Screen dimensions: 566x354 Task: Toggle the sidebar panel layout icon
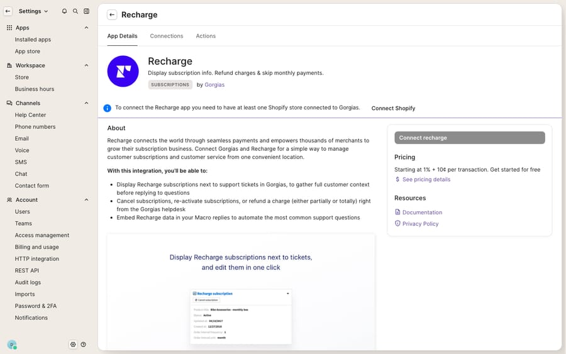pos(87,11)
